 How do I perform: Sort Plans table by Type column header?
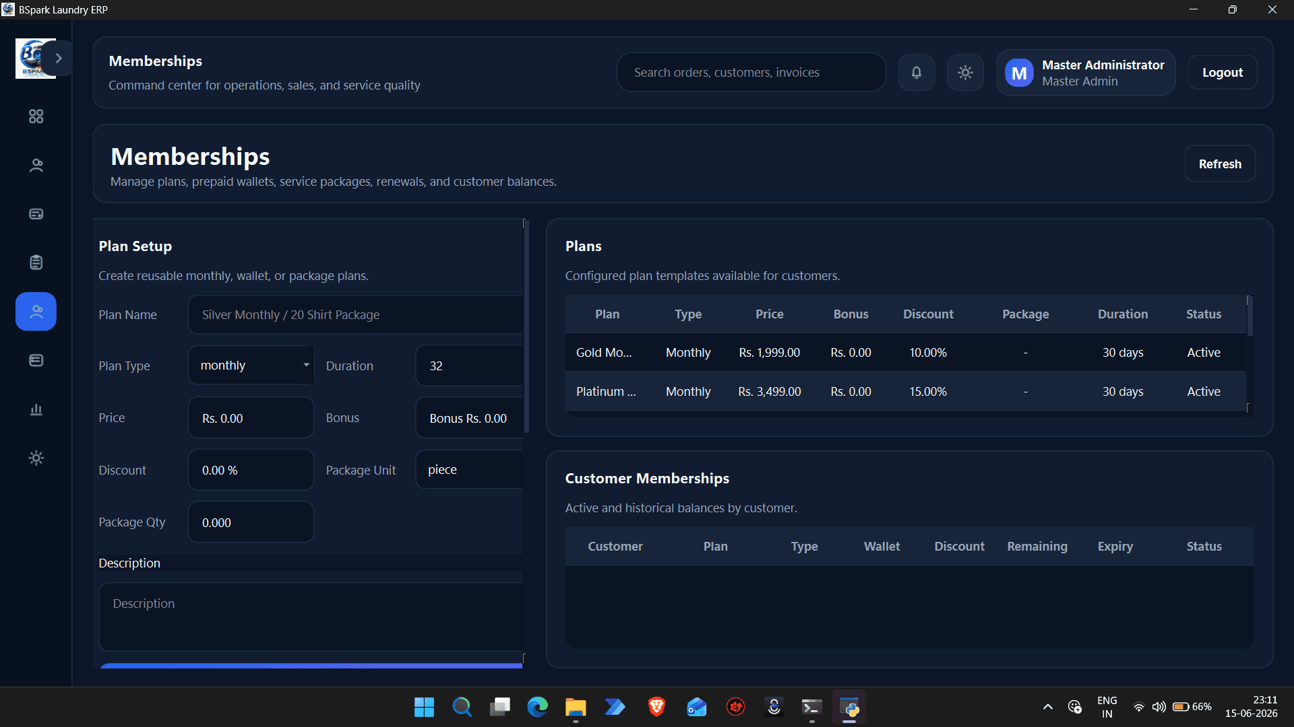click(688, 314)
